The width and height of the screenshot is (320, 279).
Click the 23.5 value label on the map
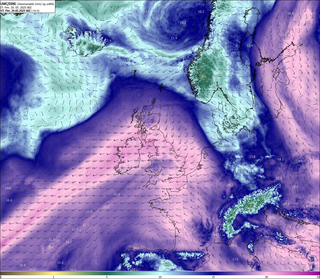(295, 187)
